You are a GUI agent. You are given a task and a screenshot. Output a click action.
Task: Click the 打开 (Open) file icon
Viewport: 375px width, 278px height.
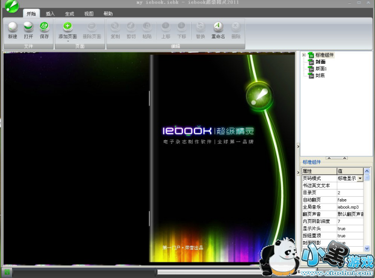pyautogui.click(x=28, y=27)
